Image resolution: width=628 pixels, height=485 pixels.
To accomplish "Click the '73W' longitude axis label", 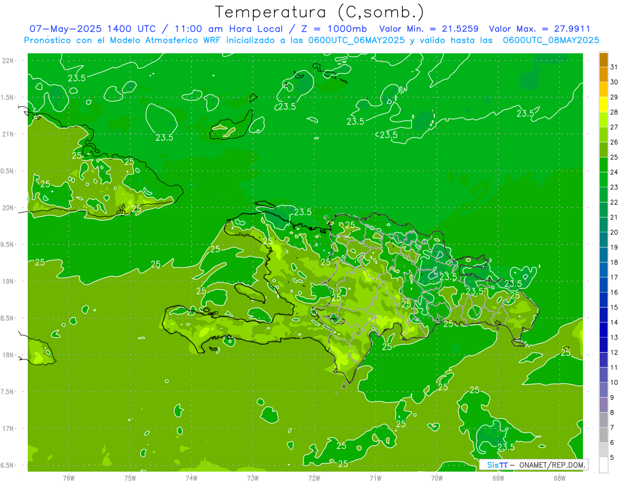I will (253, 478).
